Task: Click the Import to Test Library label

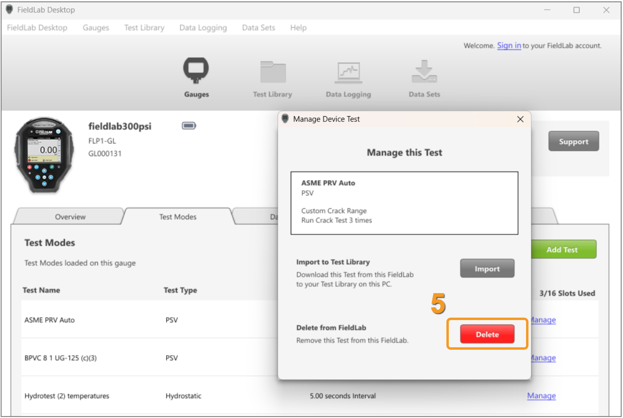Action: 333,262
